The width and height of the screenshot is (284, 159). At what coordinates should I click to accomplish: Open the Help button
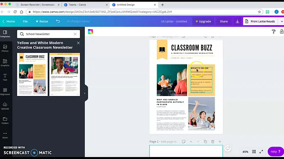click(275, 152)
